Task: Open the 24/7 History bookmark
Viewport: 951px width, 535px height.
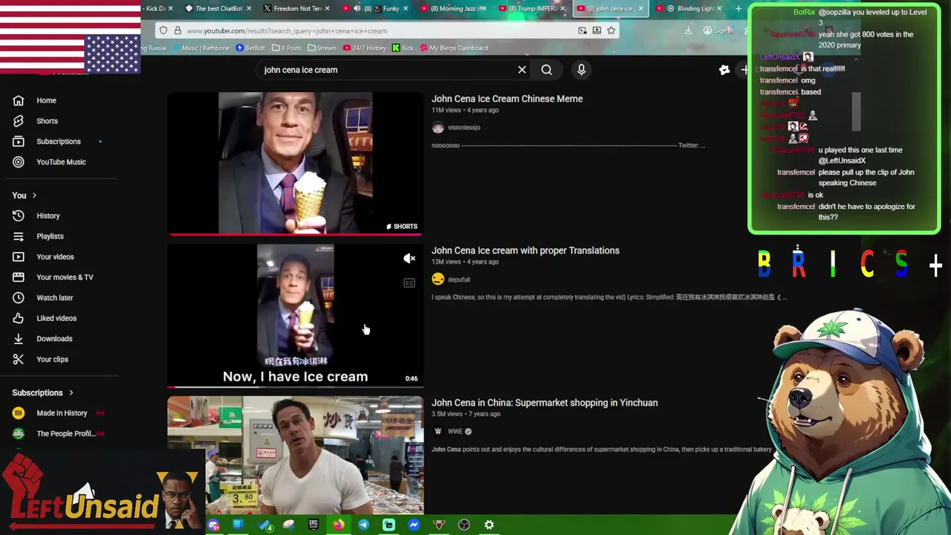Action: pyautogui.click(x=364, y=48)
